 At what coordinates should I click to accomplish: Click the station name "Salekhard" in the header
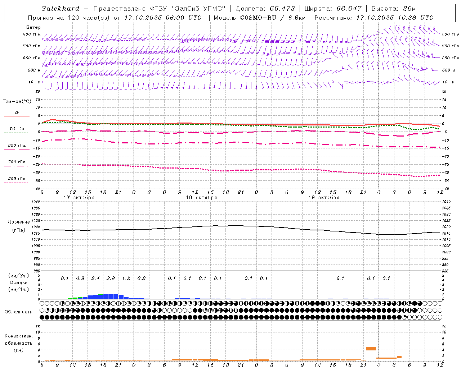point(61,9)
